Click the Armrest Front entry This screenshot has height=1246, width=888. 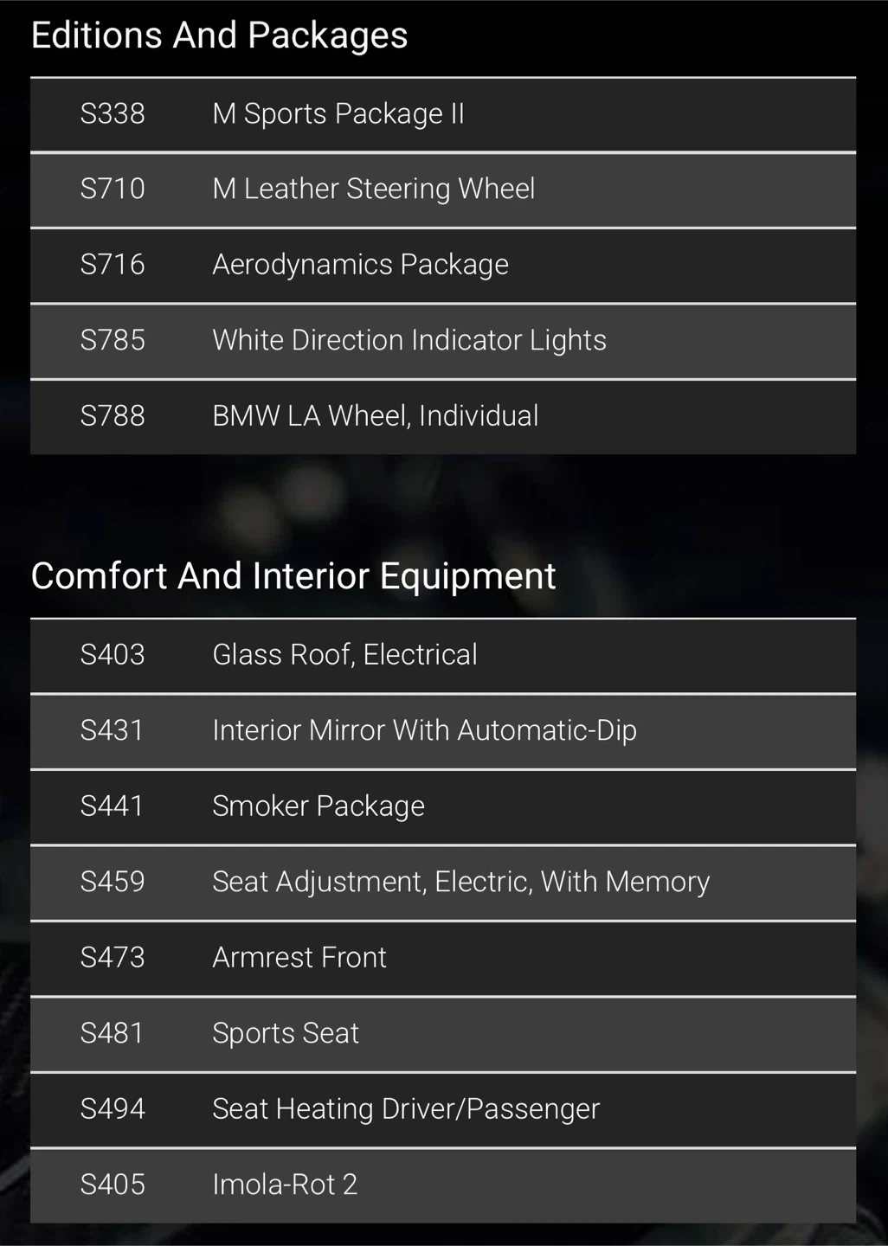299,958
